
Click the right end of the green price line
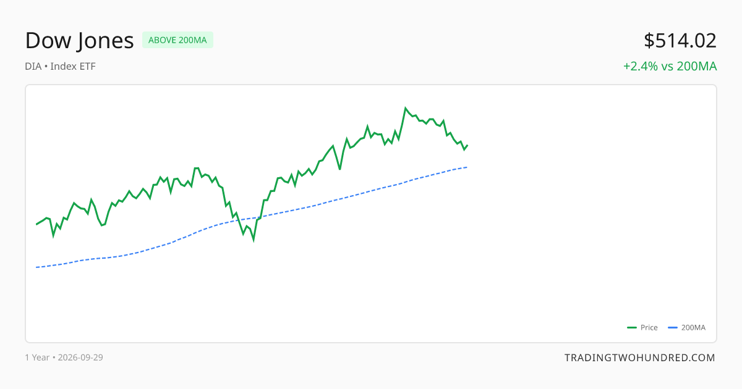467,146
